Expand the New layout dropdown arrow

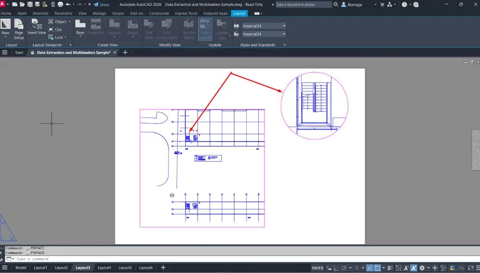(5, 37)
